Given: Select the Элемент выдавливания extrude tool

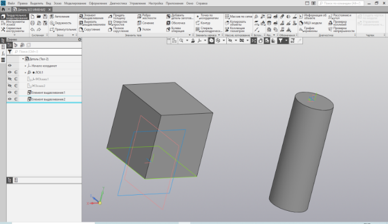Looking at the screenshot, I should (91, 17).
